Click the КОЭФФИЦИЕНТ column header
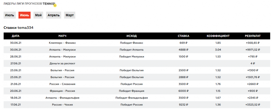272x109 pixels. (x=218, y=36)
